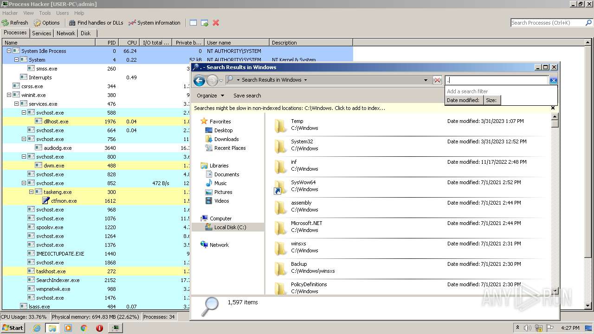Click the Find window and thread icon
The height and width of the screenshot is (334, 594).
pyautogui.click(x=205, y=23)
